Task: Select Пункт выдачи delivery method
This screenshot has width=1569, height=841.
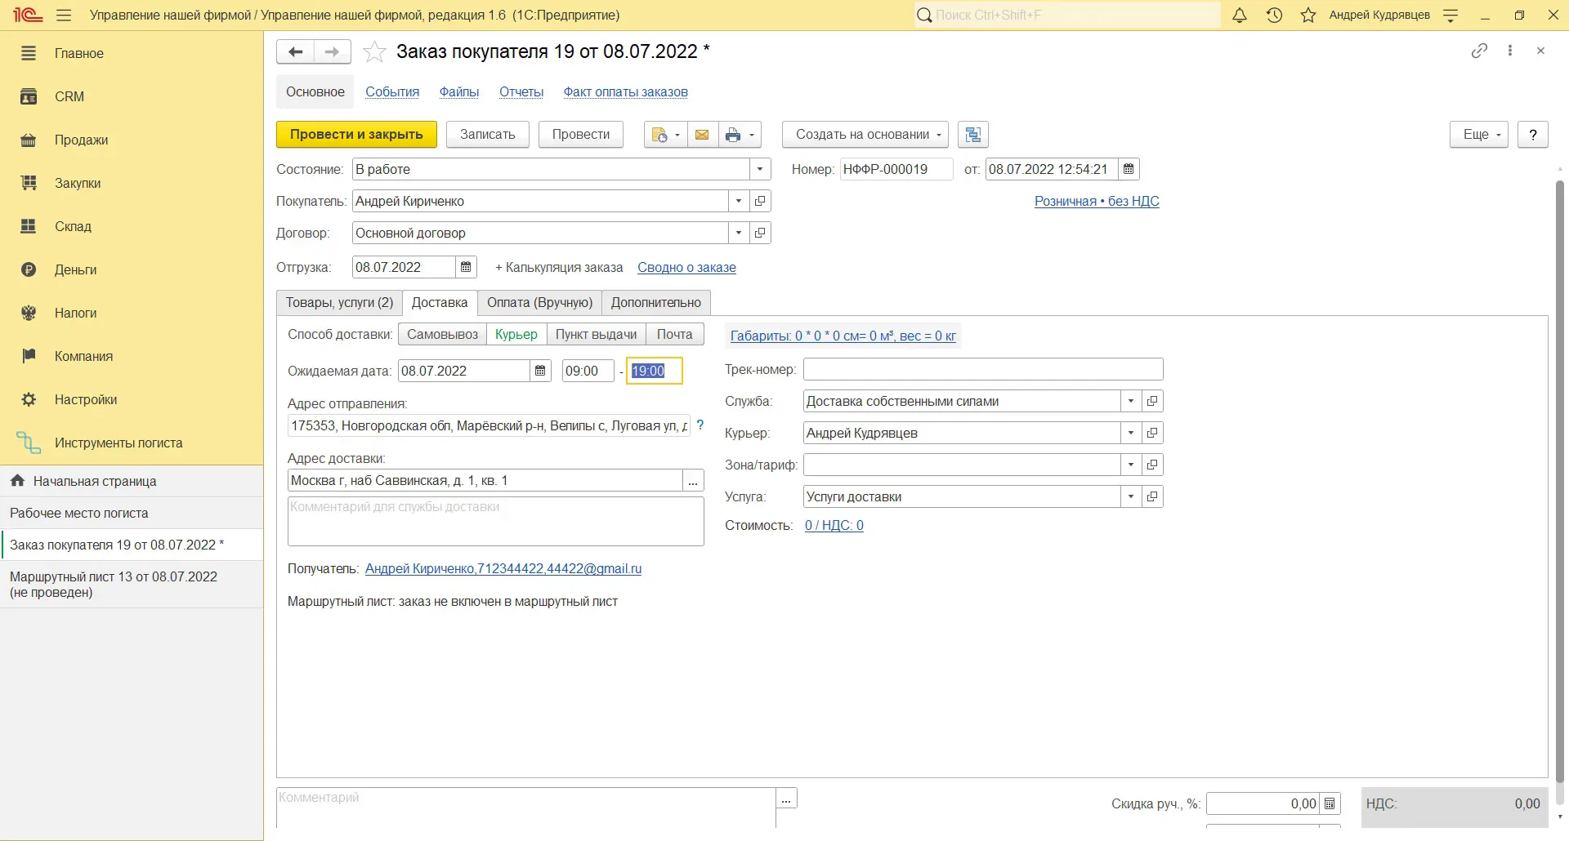Action: (x=597, y=334)
